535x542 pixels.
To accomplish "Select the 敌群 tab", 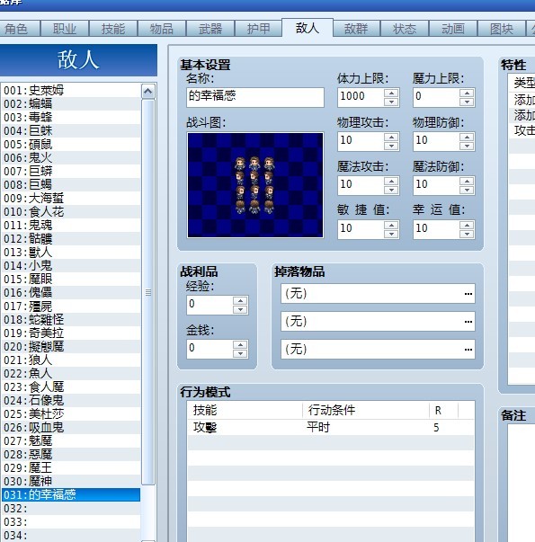I will 356,29.
